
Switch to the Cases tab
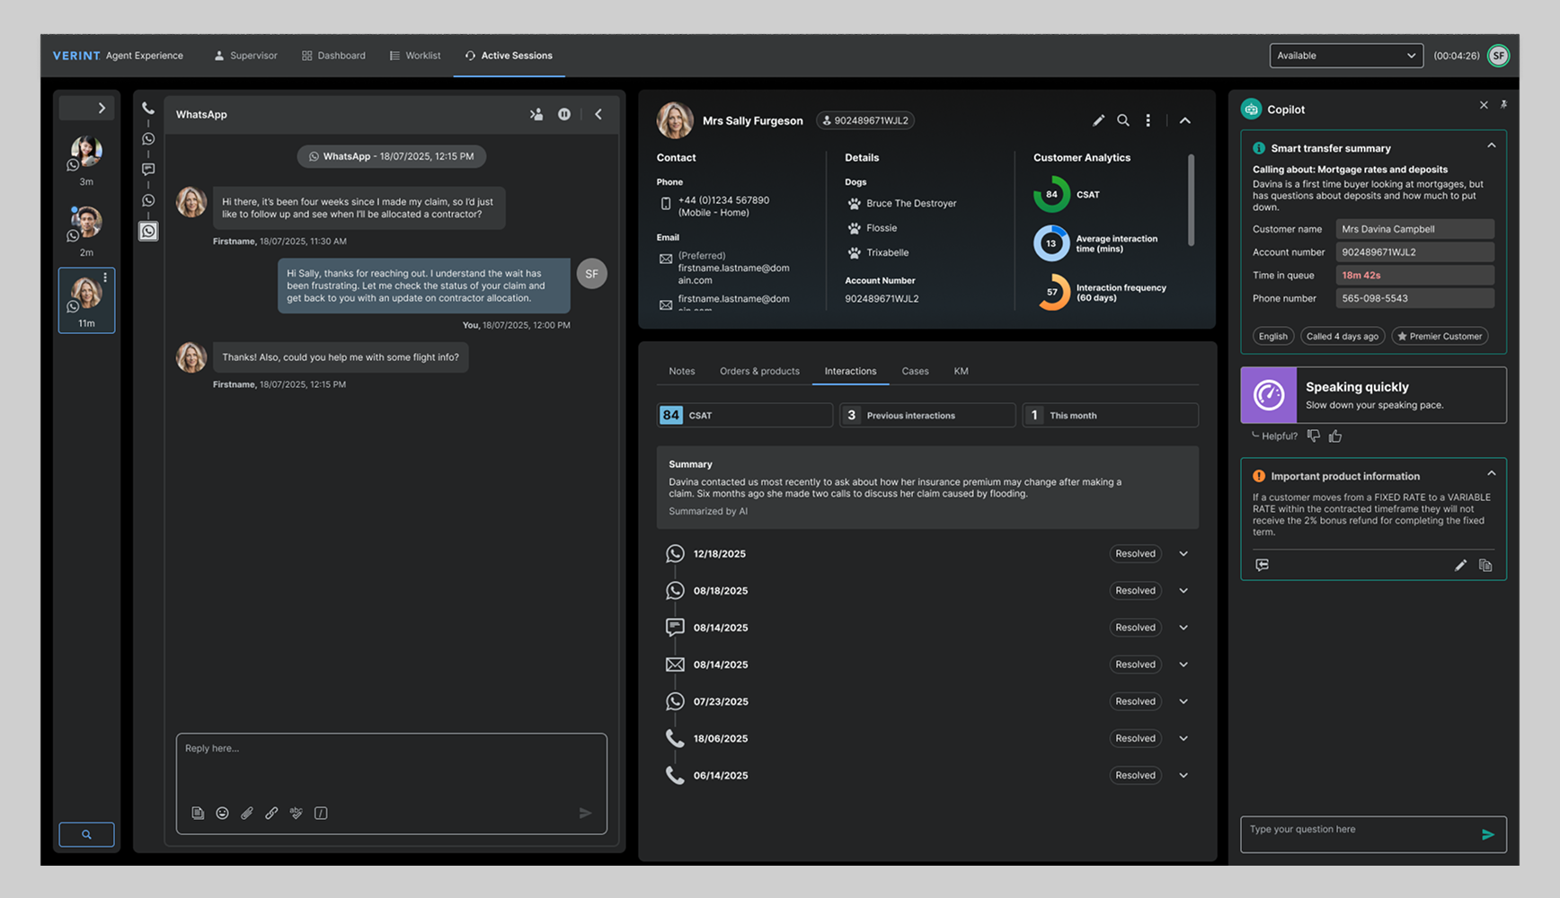pyautogui.click(x=915, y=371)
